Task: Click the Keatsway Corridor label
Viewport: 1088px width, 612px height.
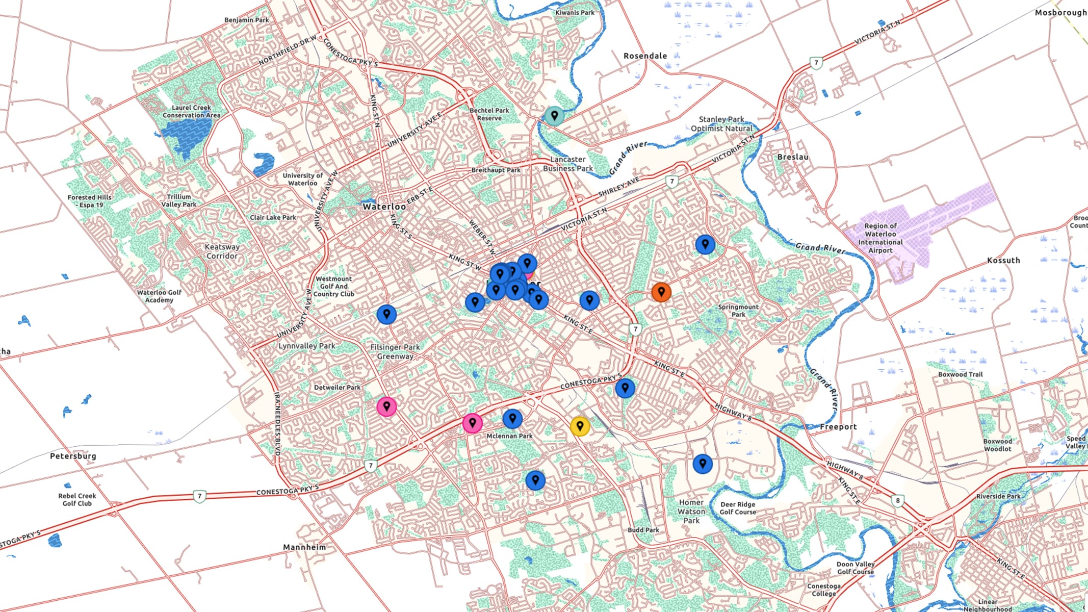Action: (x=222, y=251)
